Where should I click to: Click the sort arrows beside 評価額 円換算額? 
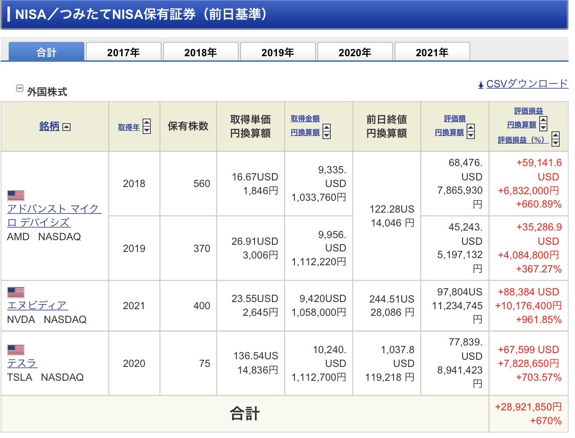471,132
